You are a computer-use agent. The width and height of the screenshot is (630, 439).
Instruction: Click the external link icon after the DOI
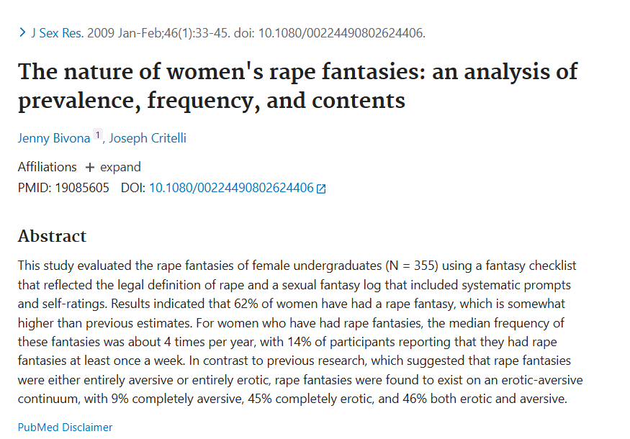point(321,189)
